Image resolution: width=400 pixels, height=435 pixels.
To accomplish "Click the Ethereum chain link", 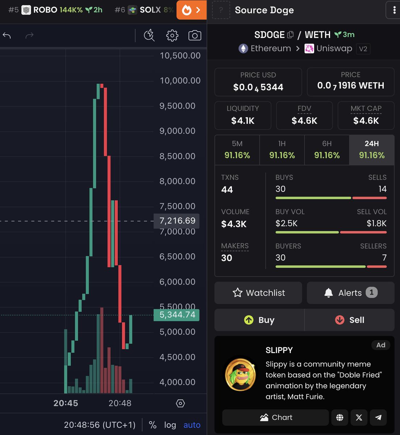I will pyautogui.click(x=265, y=49).
